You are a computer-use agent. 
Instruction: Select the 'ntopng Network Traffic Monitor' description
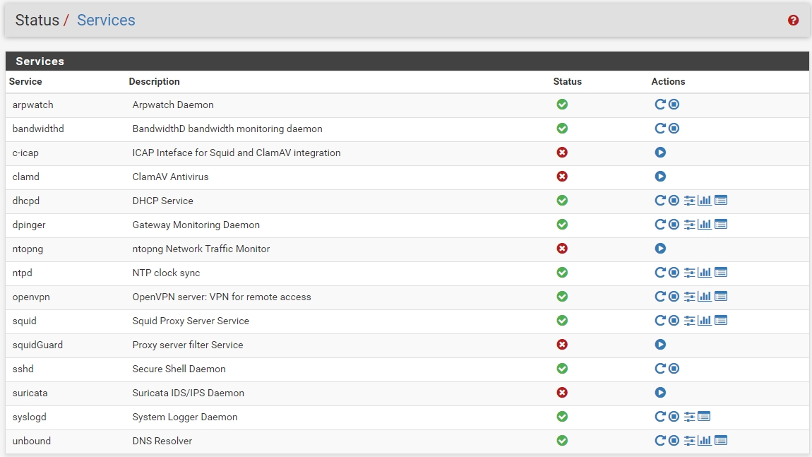[201, 249]
